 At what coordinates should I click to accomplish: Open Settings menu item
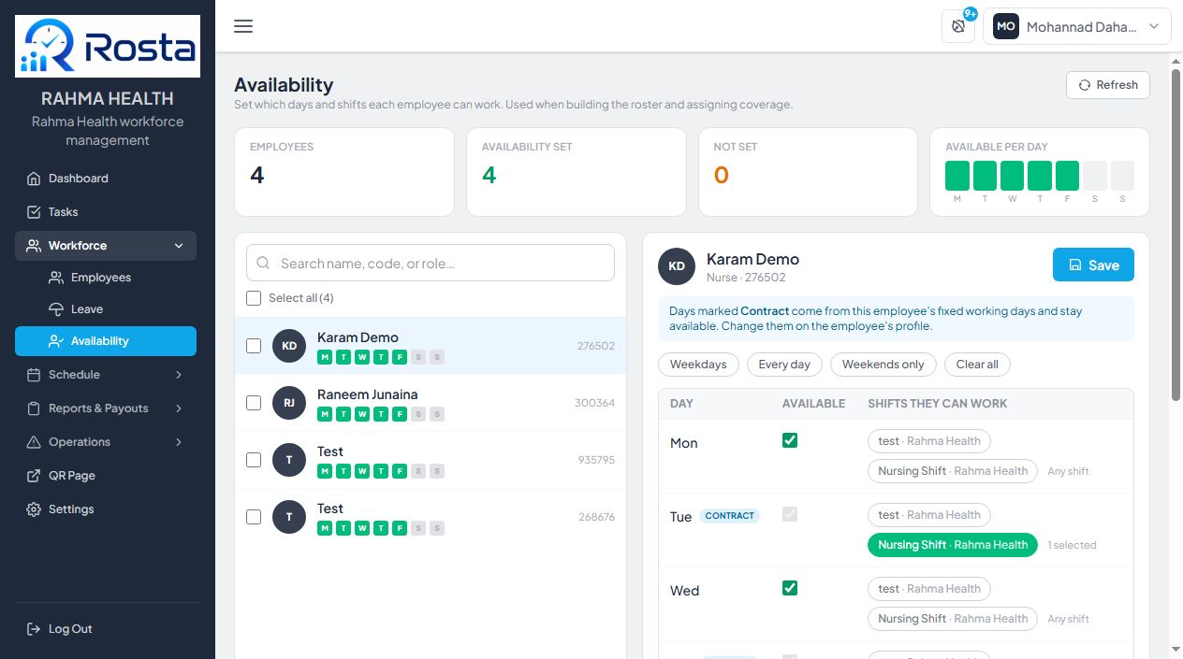(106, 509)
